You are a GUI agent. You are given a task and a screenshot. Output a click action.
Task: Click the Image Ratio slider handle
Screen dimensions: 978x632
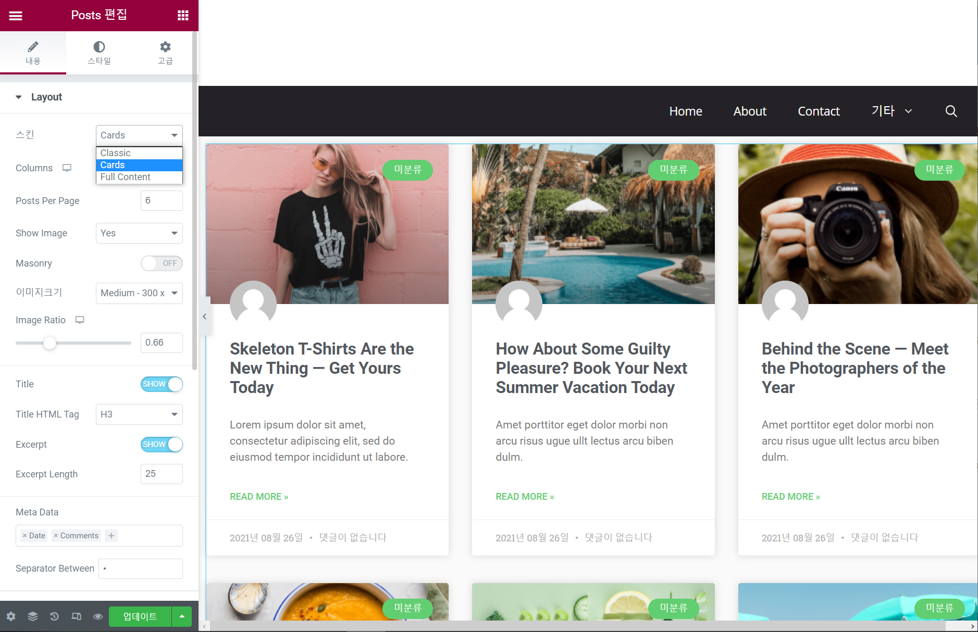(49, 343)
